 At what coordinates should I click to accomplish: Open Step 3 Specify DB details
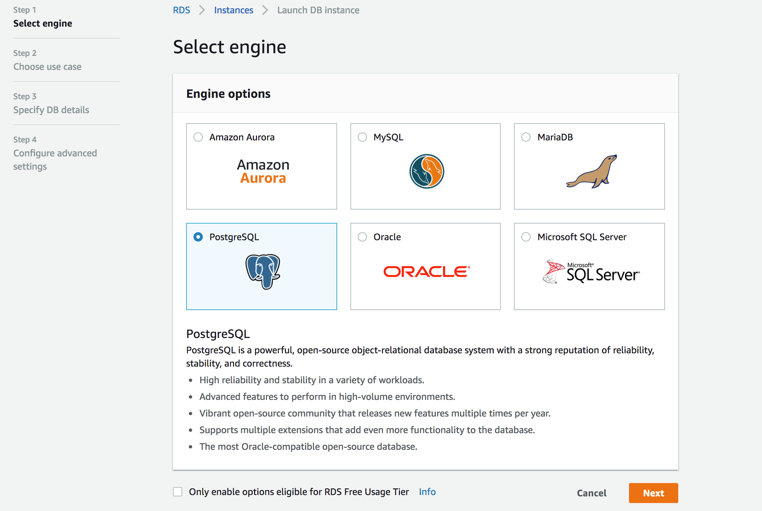[51, 110]
